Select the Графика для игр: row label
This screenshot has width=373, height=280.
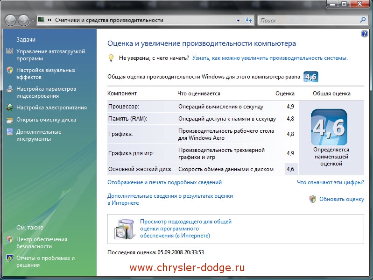pyautogui.click(x=131, y=153)
